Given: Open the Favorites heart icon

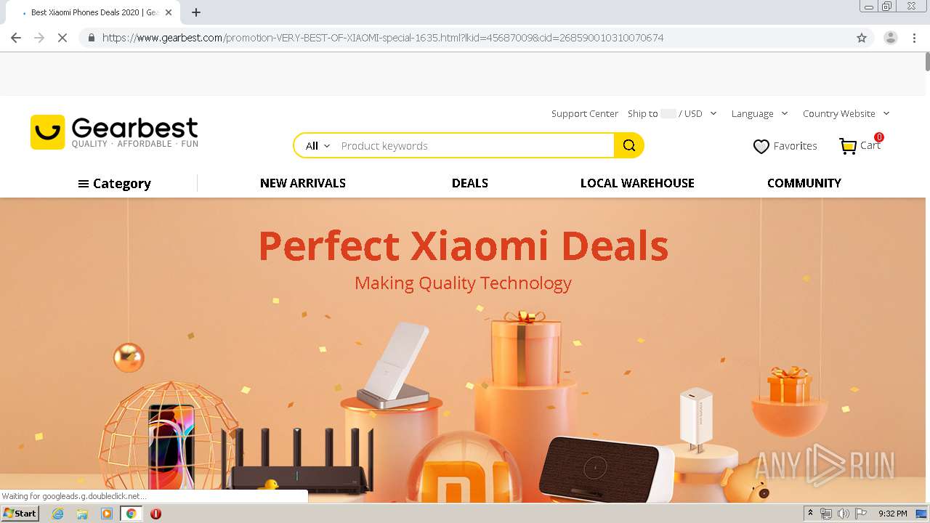Looking at the screenshot, I should [x=761, y=146].
